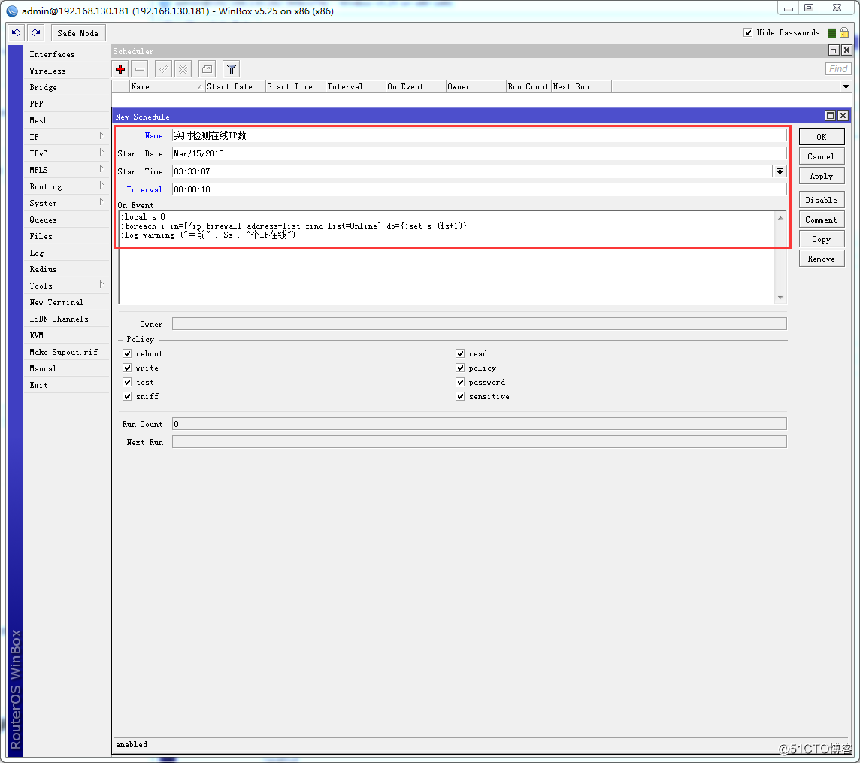Click the OK button
This screenshot has height=763, width=860.
coord(821,137)
